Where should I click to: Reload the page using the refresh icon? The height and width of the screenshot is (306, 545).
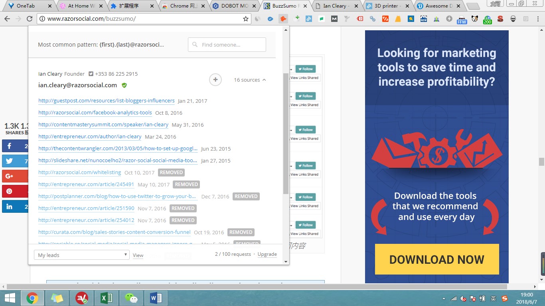(x=30, y=19)
